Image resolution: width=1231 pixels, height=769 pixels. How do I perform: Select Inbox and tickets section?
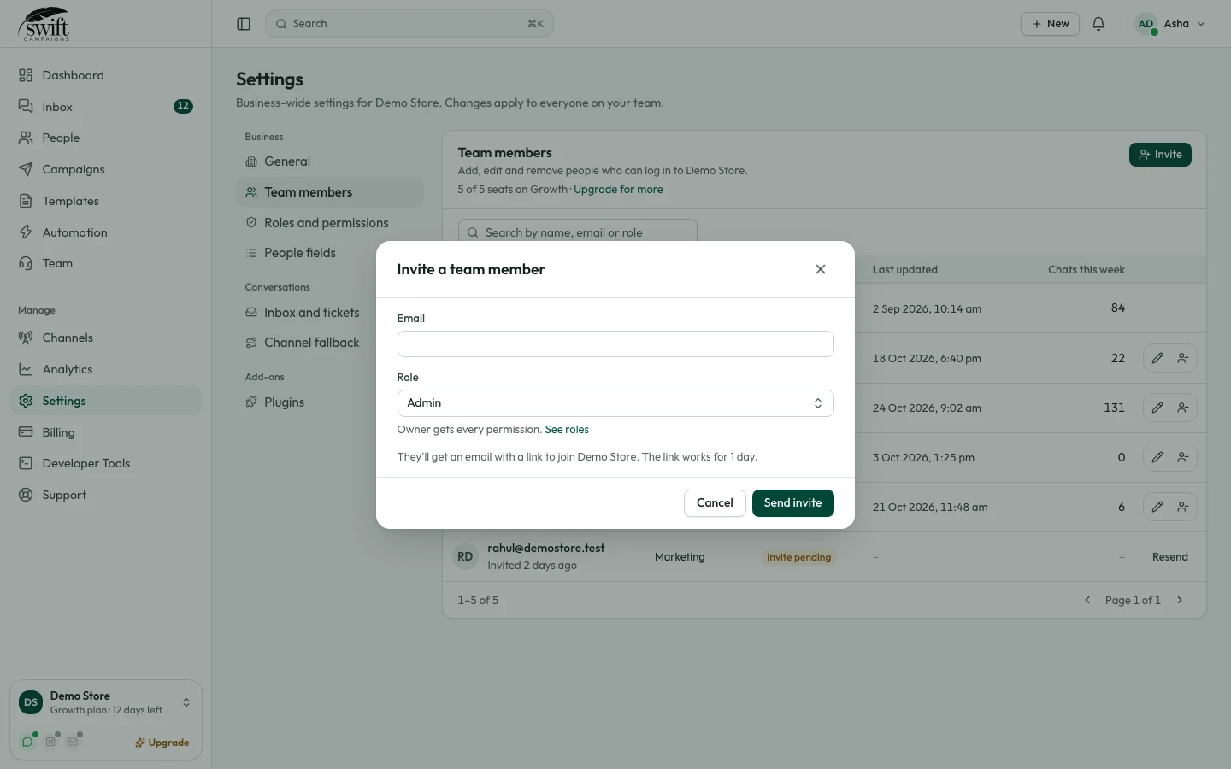click(306, 313)
